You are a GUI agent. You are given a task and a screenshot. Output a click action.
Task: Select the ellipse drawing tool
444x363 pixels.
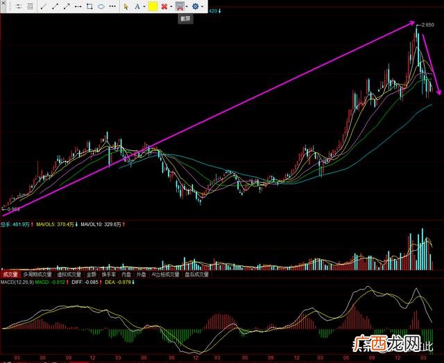coord(101,6)
